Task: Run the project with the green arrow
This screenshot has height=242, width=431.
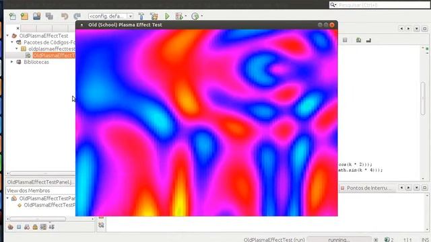Action: click(167, 16)
